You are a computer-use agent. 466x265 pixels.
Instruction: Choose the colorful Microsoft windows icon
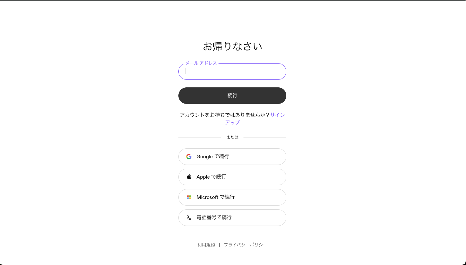tap(189, 197)
